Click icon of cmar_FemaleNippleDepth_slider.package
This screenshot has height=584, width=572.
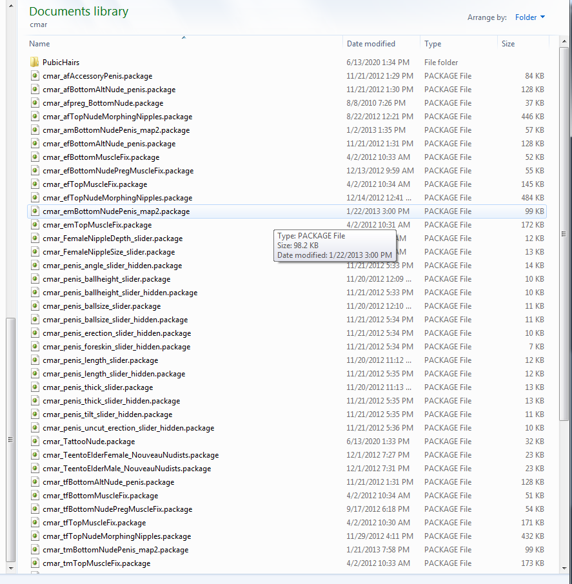(x=35, y=238)
